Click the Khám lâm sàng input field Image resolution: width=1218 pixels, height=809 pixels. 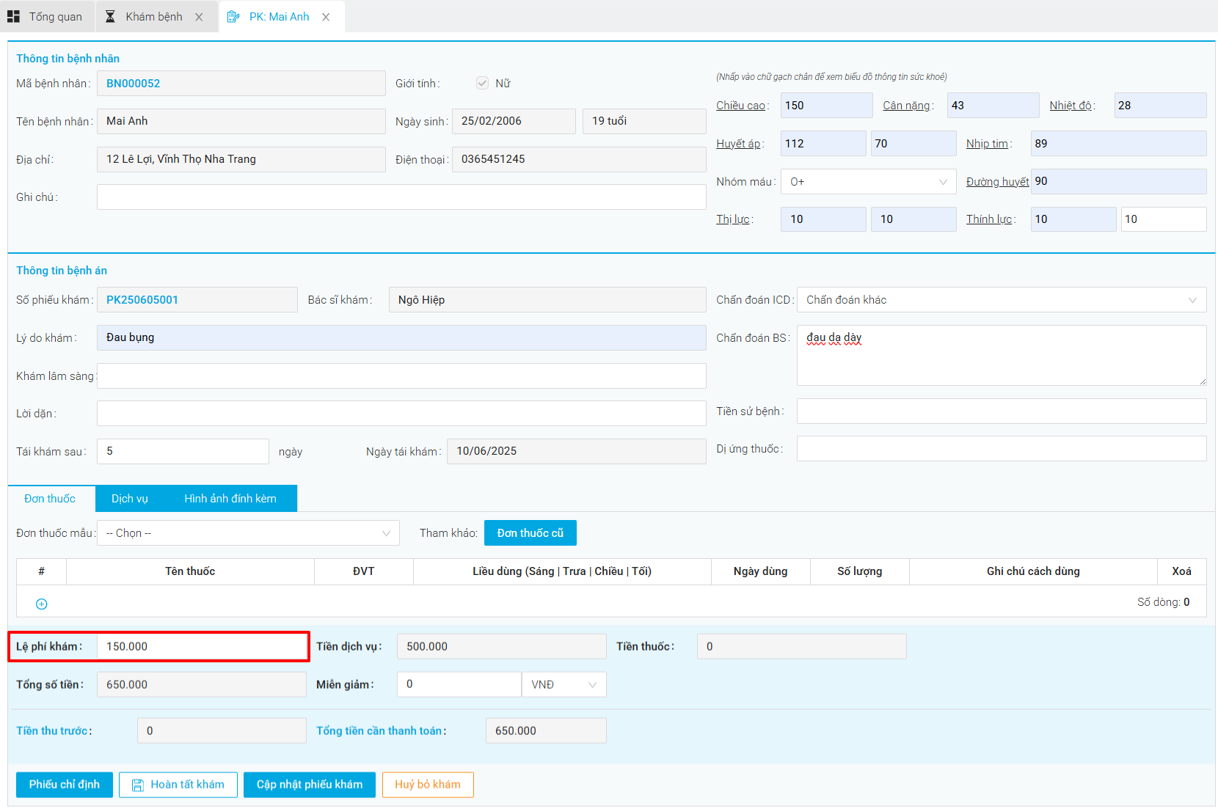(x=401, y=376)
